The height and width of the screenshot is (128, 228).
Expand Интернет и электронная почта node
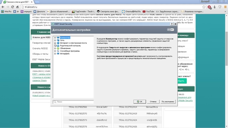coord(55,43)
